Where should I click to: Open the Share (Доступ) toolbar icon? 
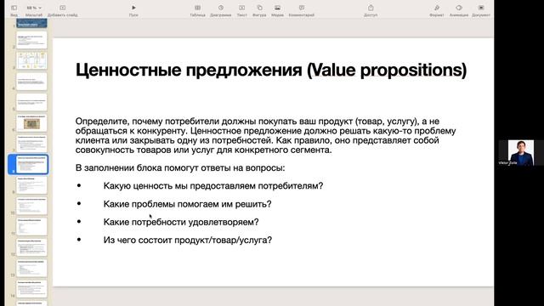click(x=371, y=8)
